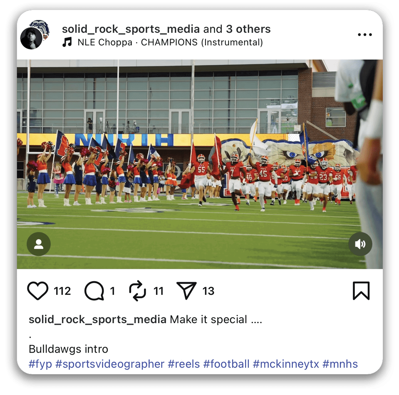Open the front profile avatar picture

click(x=31, y=38)
